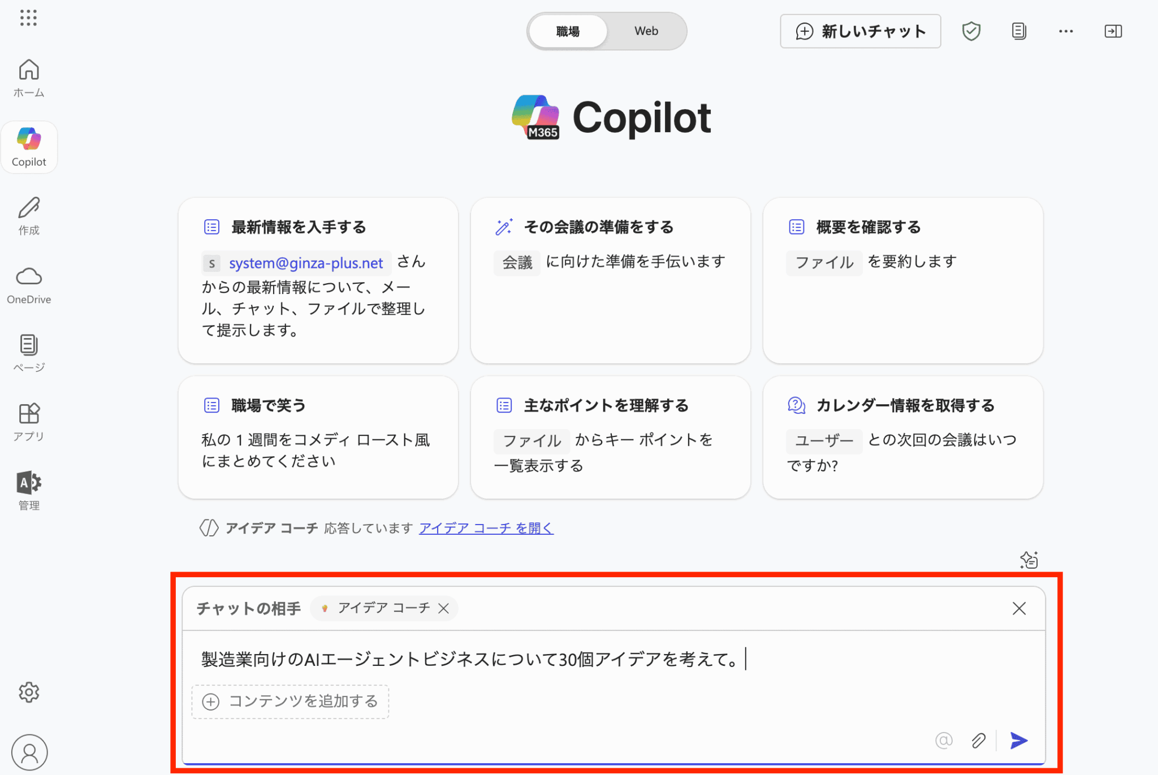Remove the アイデア コーチ chip

pyautogui.click(x=444, y=608)
